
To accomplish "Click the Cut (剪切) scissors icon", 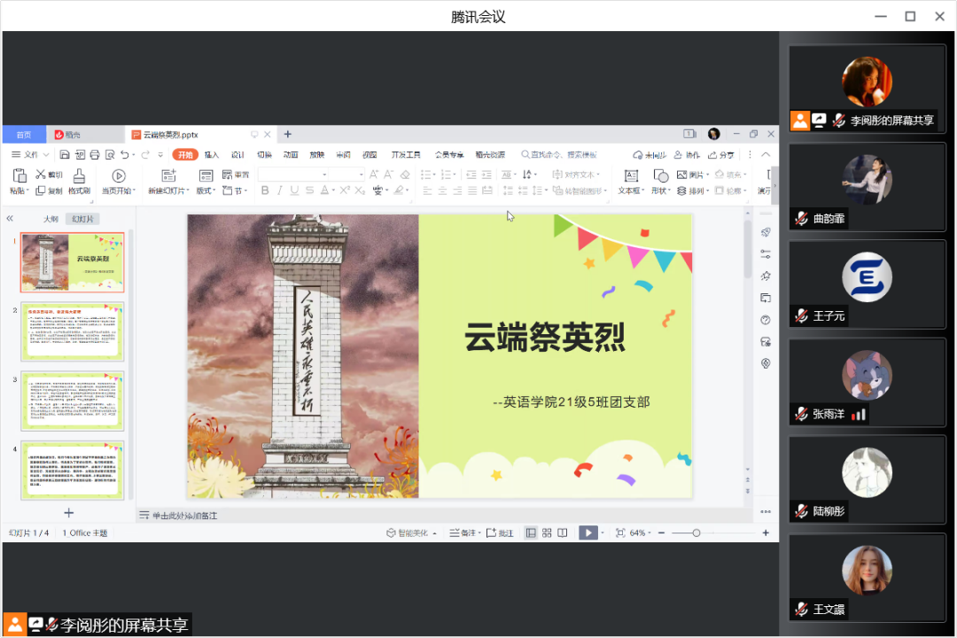I will (x=41, y=175).
